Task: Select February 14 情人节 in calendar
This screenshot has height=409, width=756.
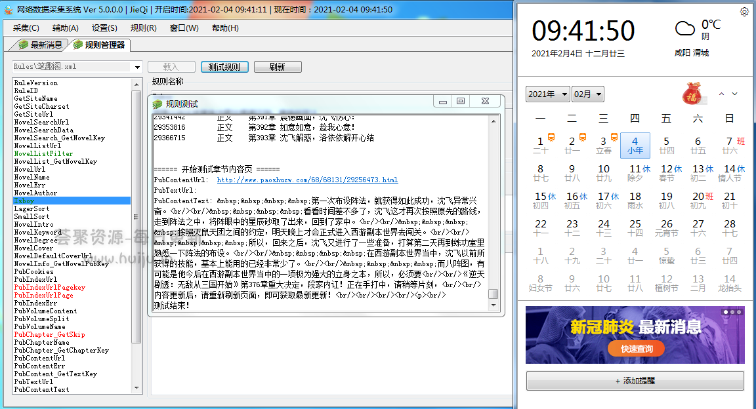Action: click(730, 173)
